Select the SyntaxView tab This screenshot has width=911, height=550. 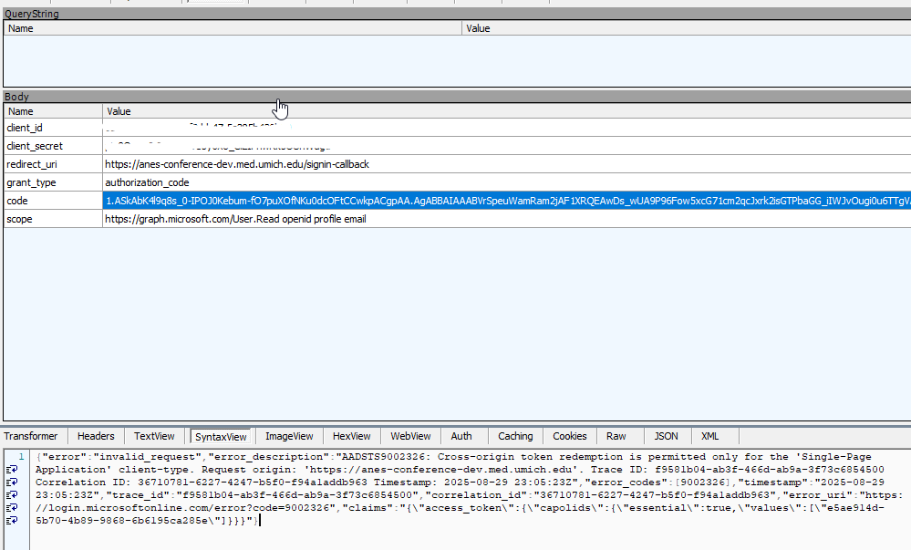(x=221, y=437)
